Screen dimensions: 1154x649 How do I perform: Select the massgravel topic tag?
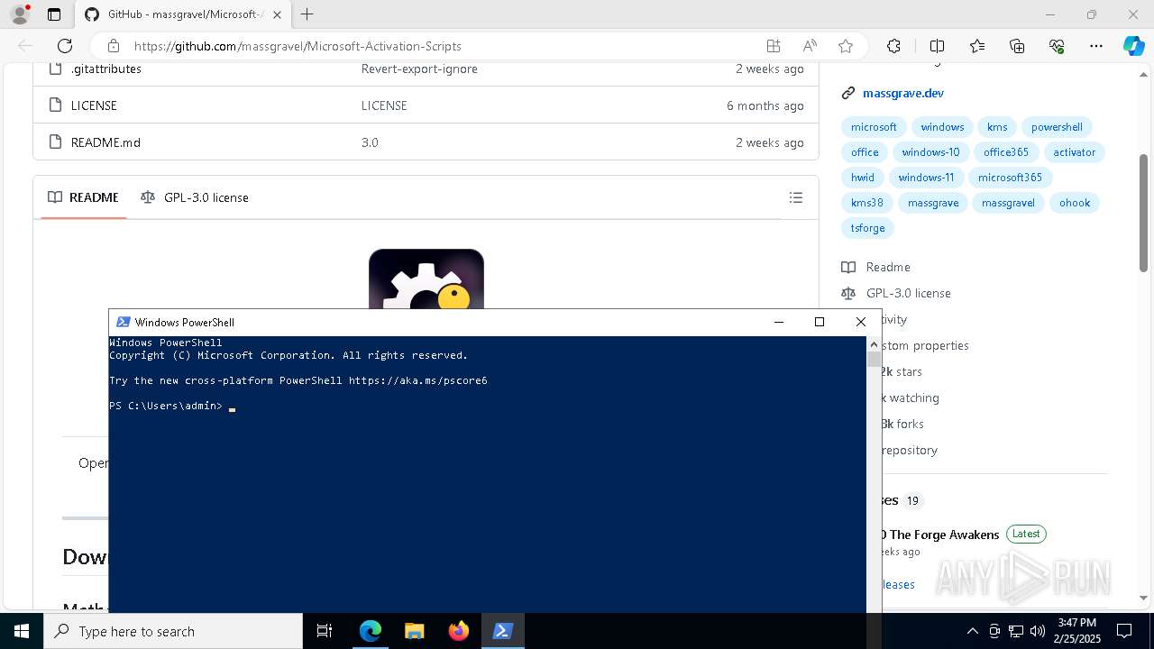click(x=1008, y=203)
